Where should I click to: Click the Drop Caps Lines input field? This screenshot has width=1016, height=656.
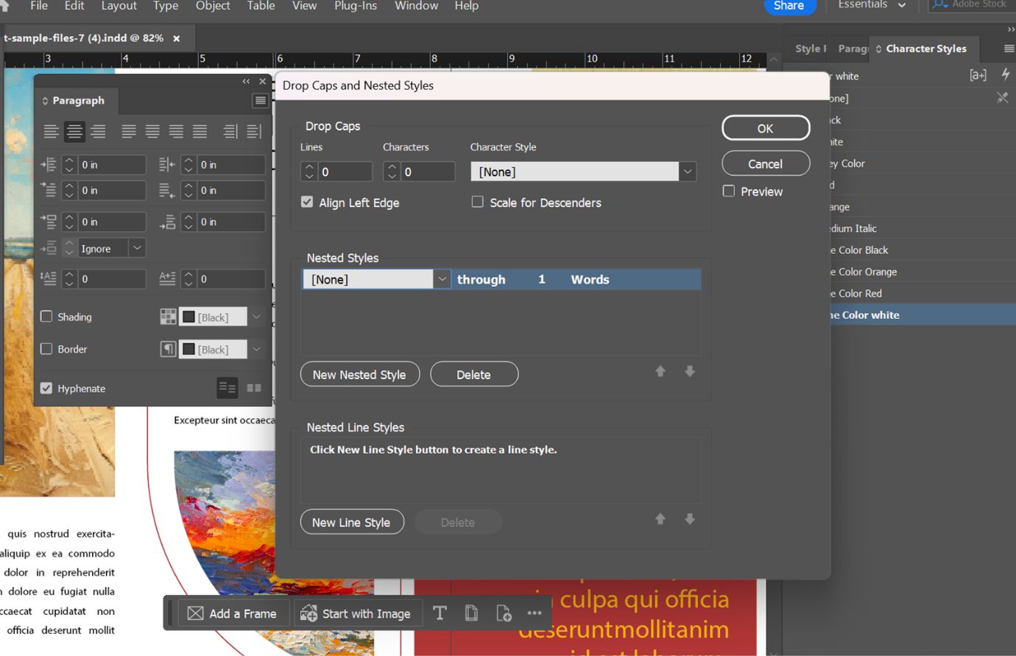click(345, 172)
